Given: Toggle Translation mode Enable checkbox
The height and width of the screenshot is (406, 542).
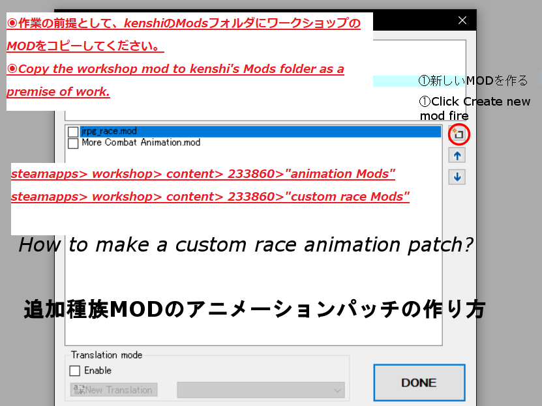Looking at the screenshot, I should coord(75,371).
